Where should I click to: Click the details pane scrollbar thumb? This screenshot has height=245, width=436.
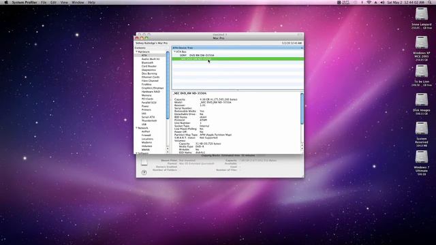[x=302, y=109]
